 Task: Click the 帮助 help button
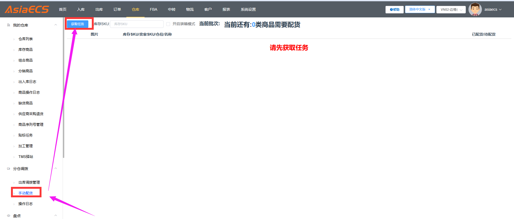pyautogui.click(x=395, y=10)
